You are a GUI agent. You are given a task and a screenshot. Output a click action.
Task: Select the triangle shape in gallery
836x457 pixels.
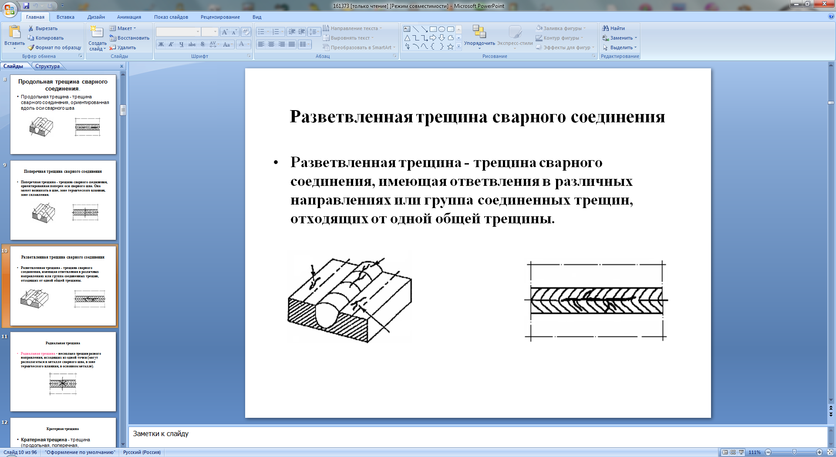407,38
